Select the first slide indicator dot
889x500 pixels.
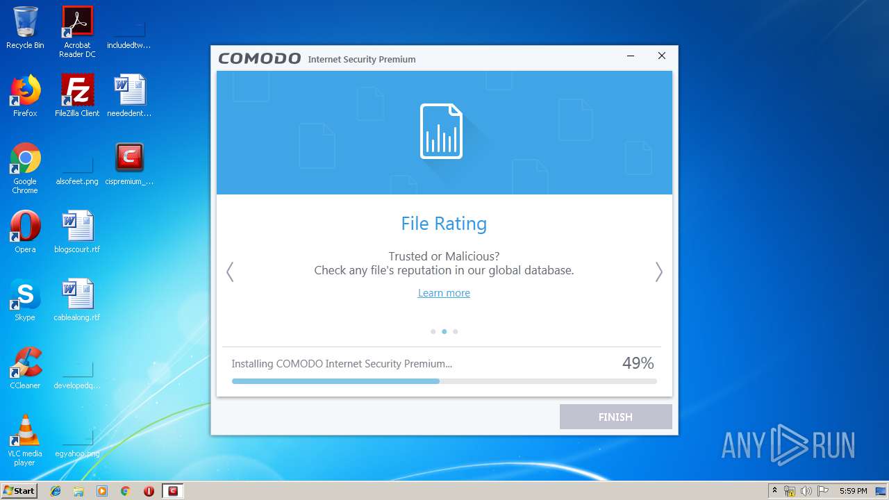click(x=433, y=332)
